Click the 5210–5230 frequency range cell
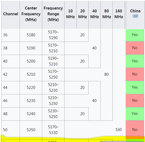The width and height of the screenshot is (145, 142). click(x=53, y=88)
